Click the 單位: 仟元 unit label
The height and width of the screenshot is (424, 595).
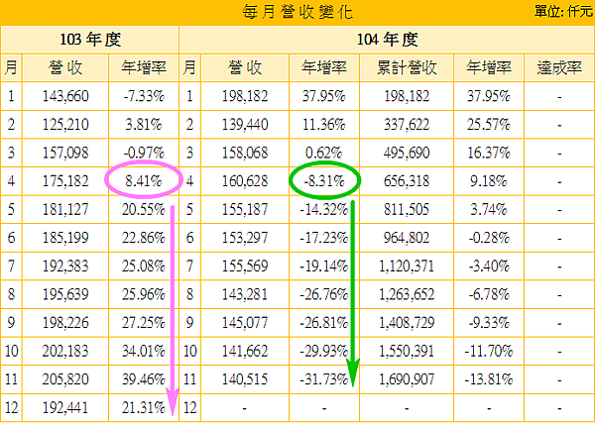coord(563,12)
